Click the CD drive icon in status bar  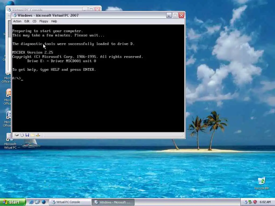coord(22,135)
